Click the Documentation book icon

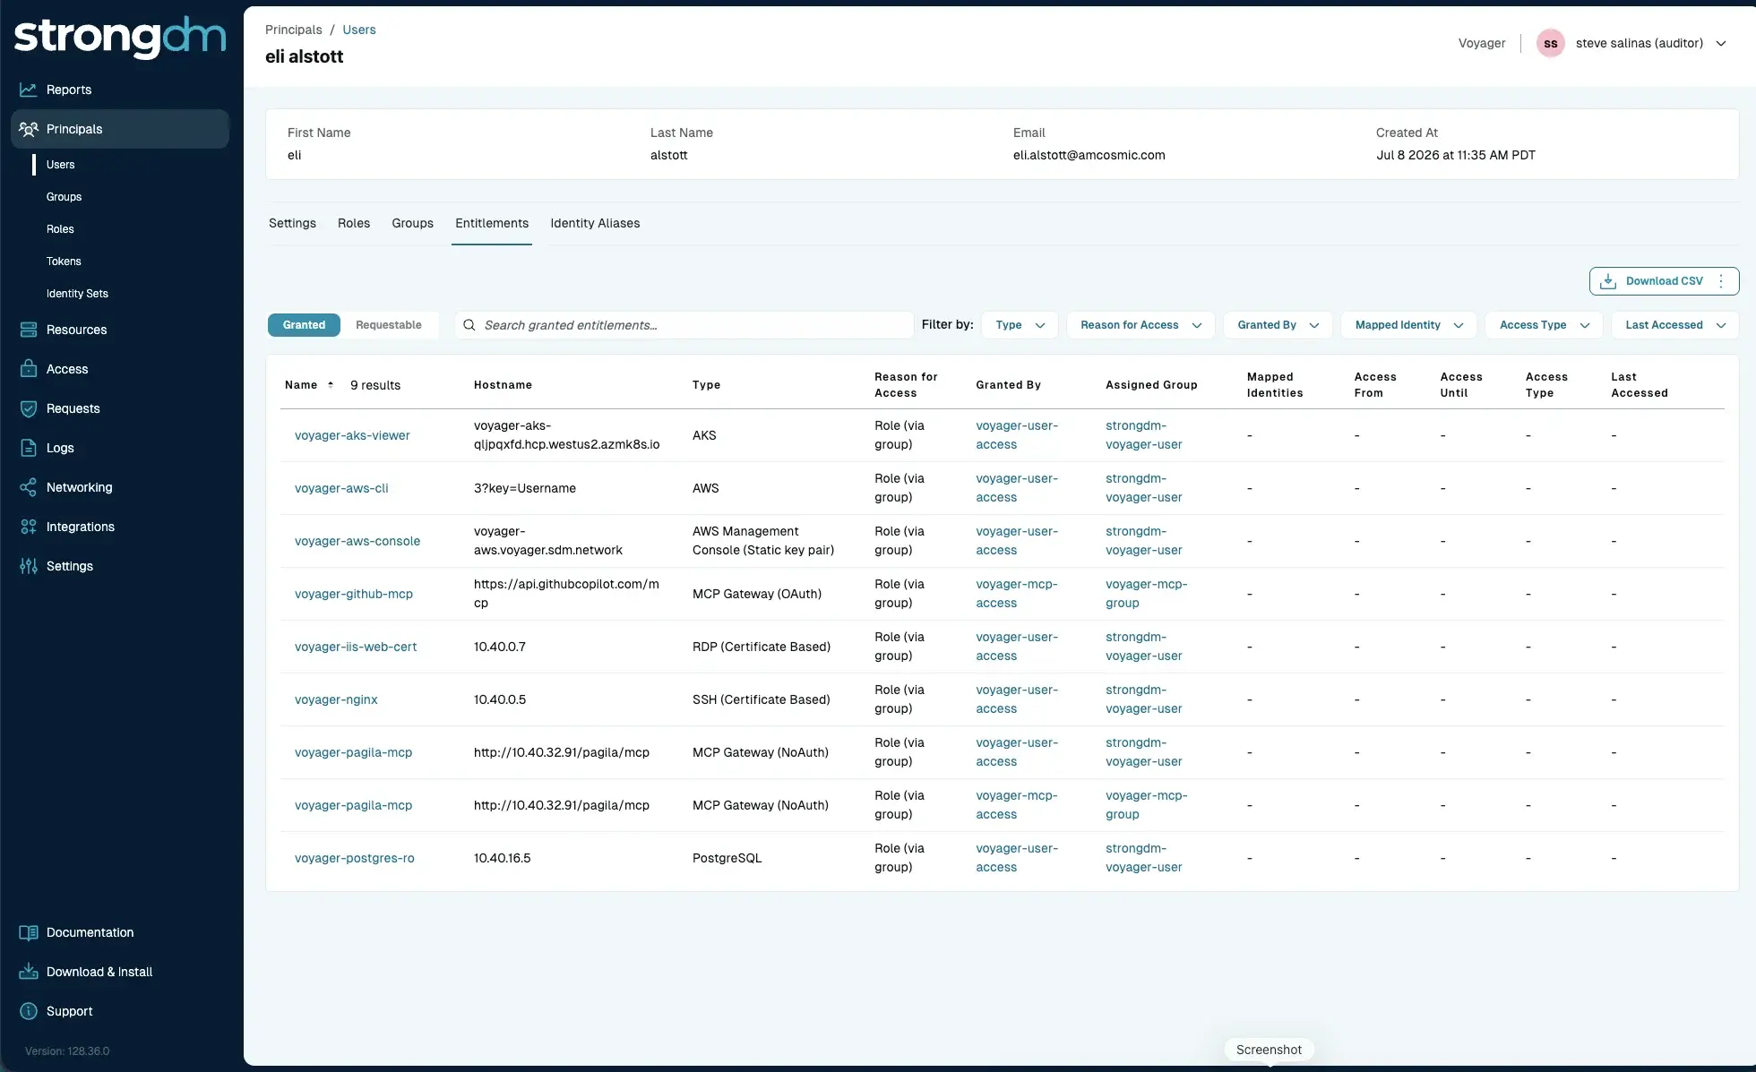tap(29, 932)
